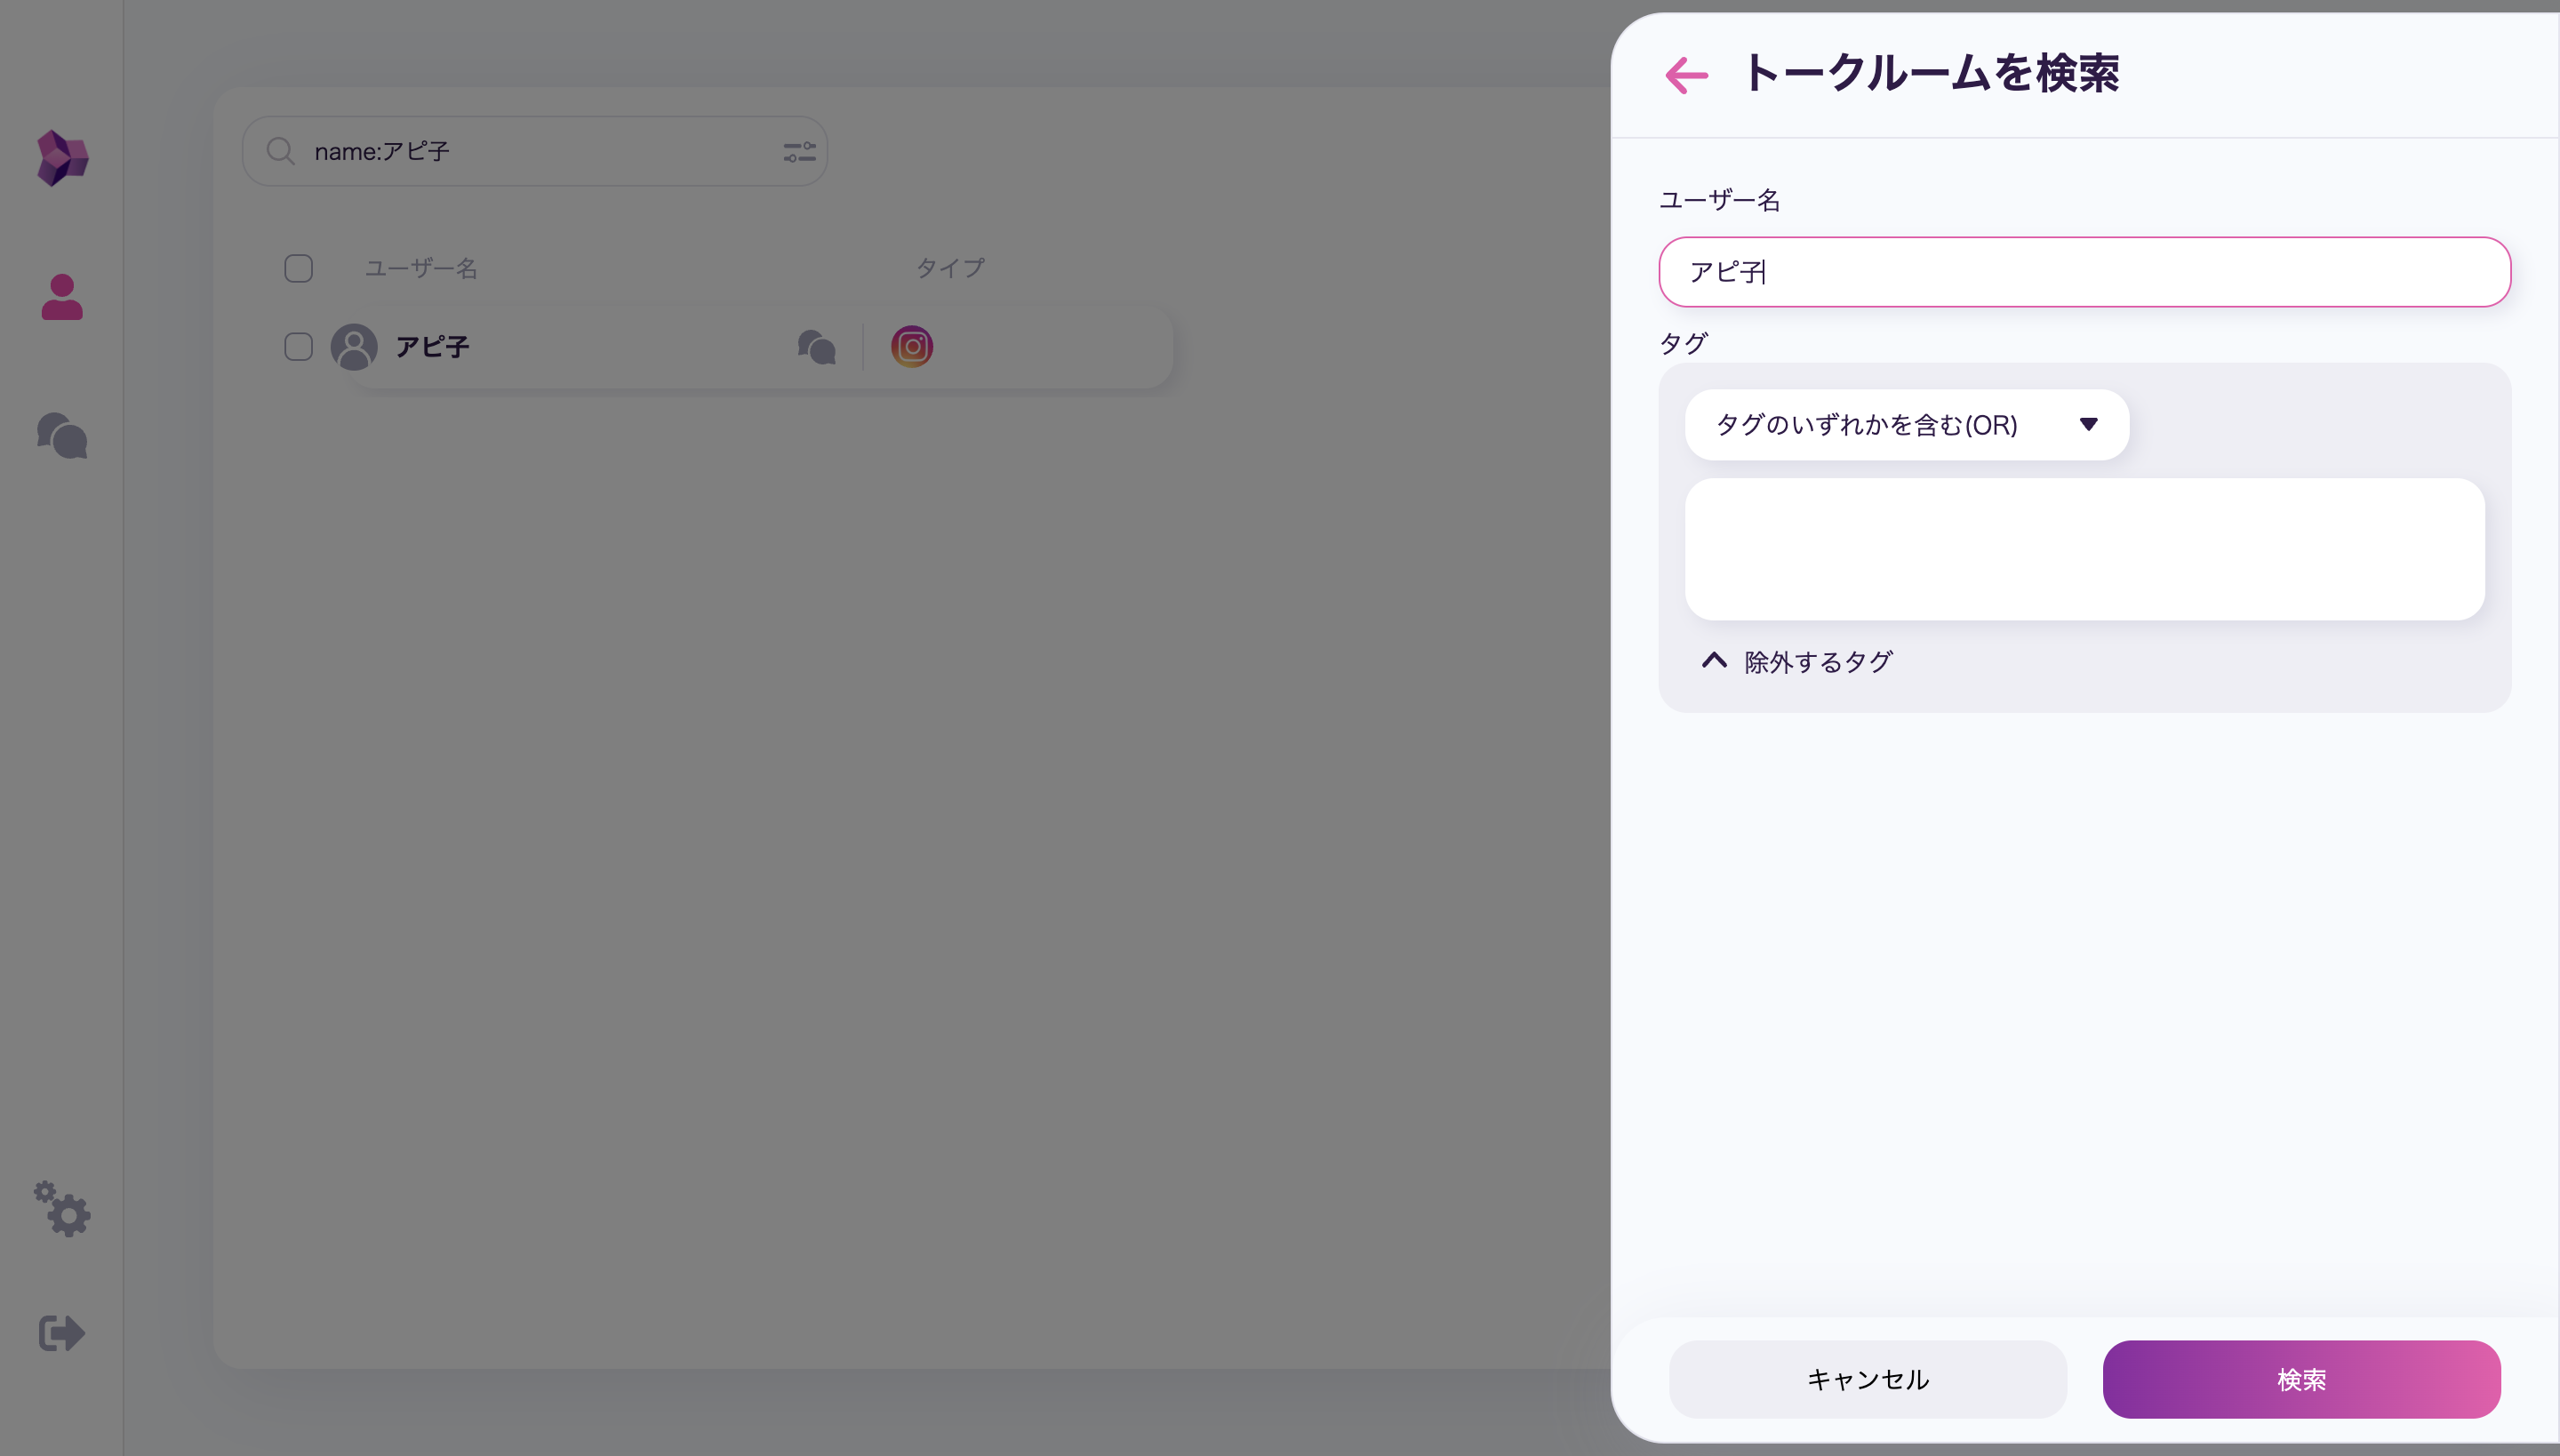Click the キャンセル button

pos(1867,1379)
